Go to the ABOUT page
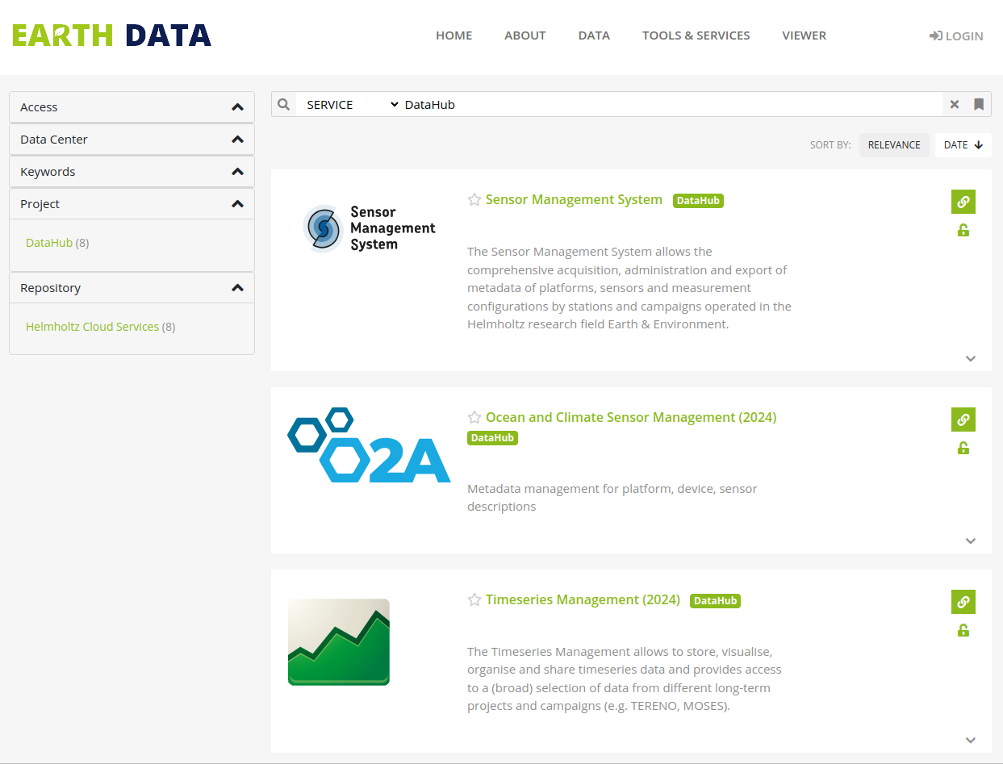 (525, 35)
